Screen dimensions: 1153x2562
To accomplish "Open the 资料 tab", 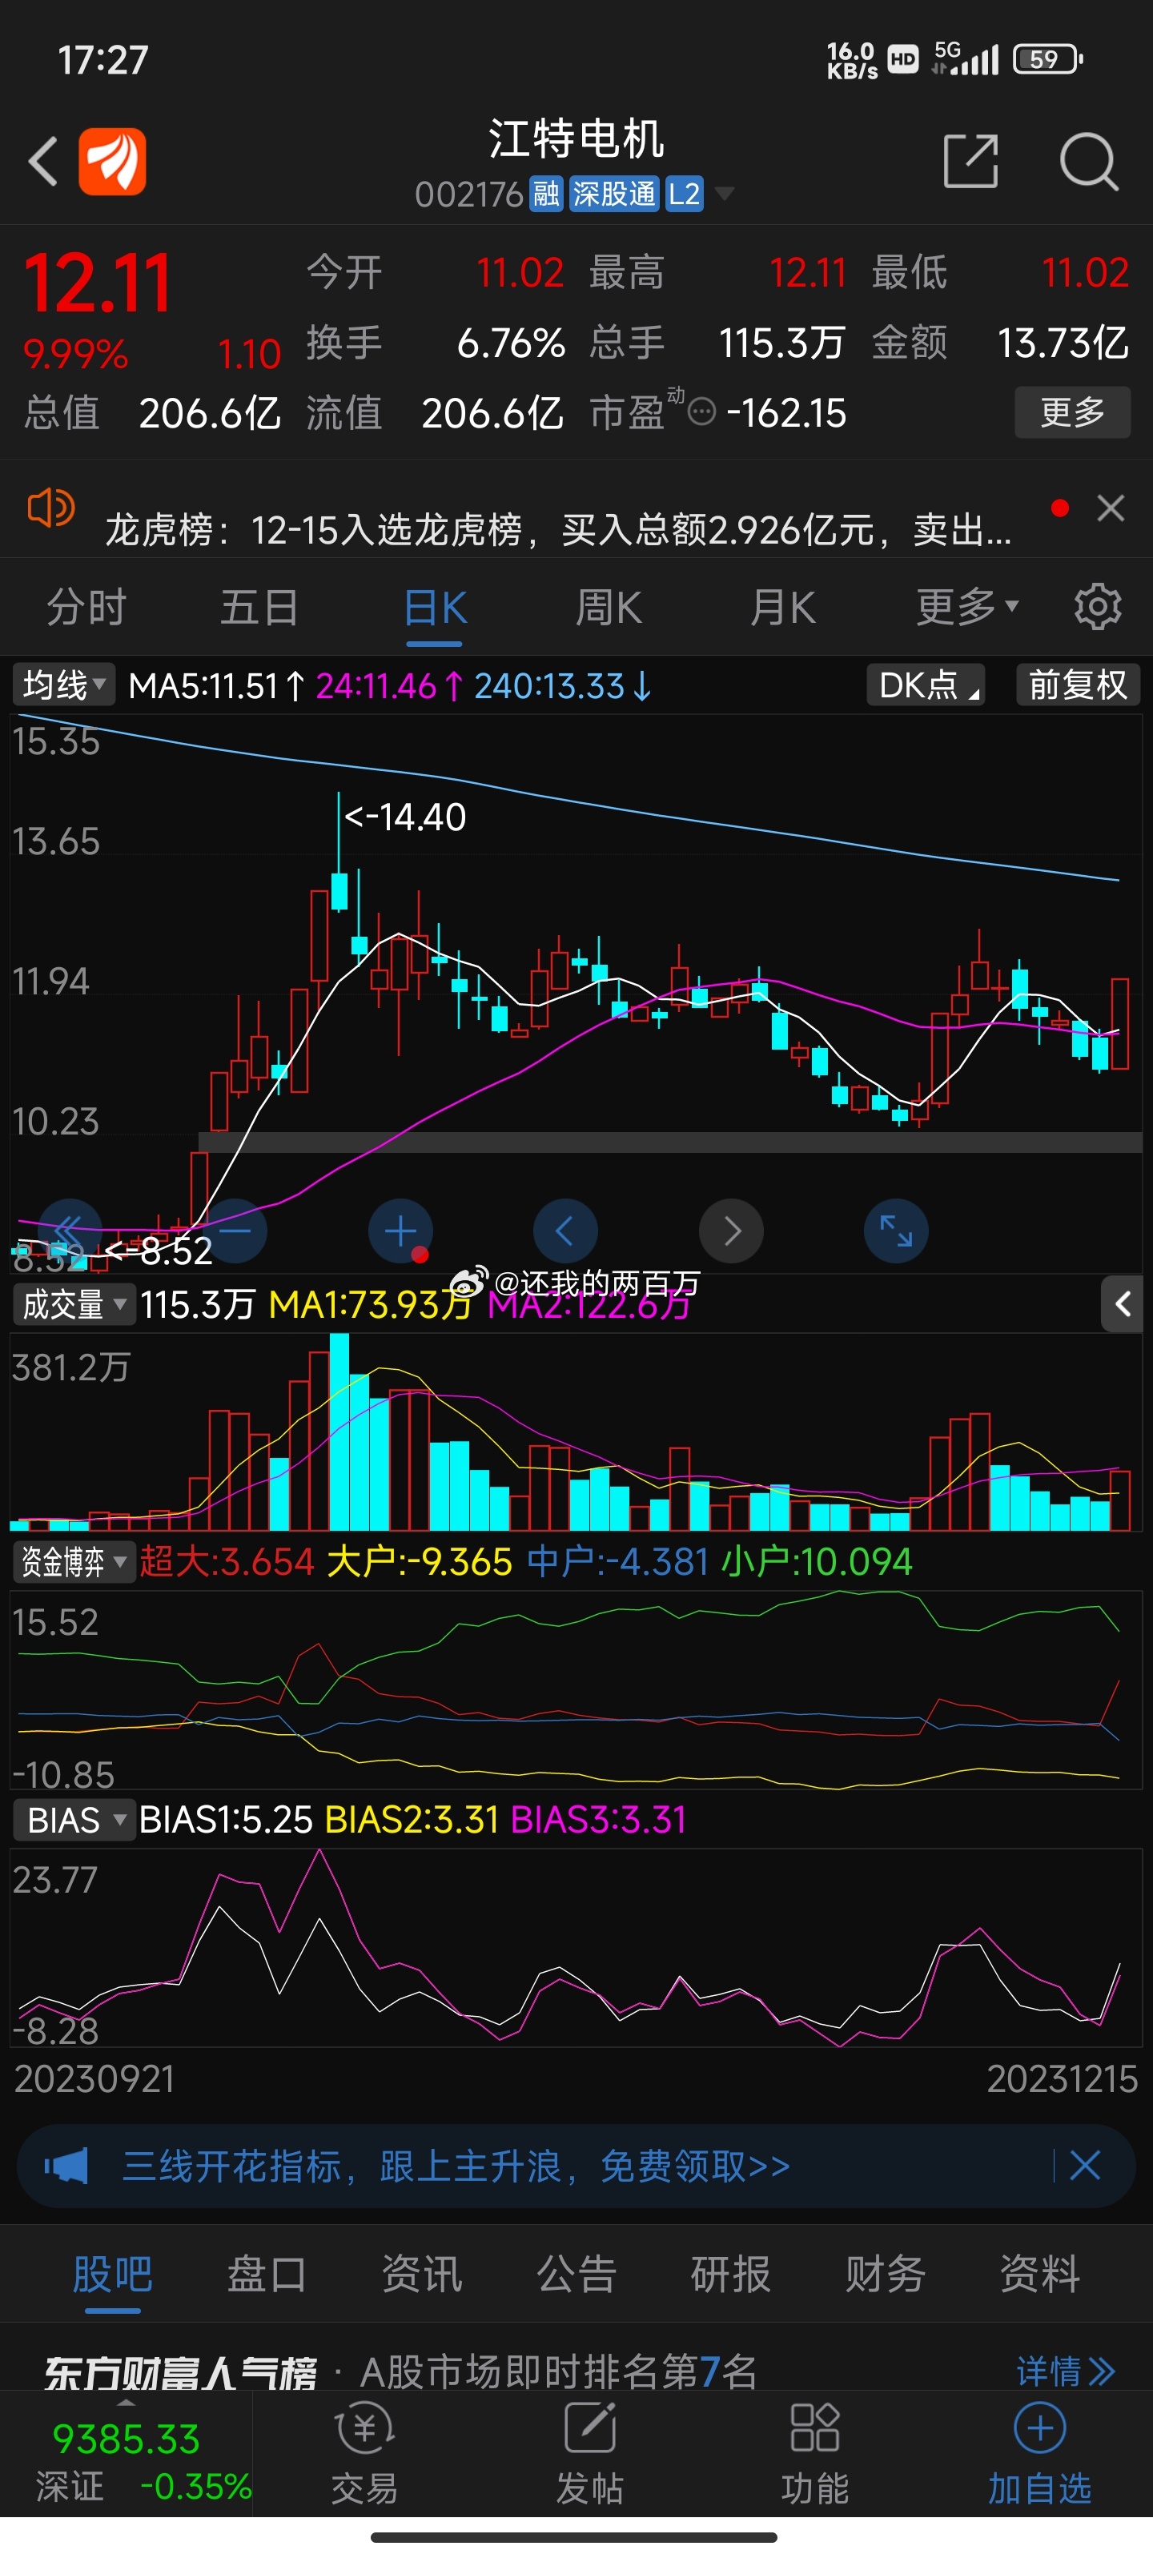I will click(x=1039, y=2274).
